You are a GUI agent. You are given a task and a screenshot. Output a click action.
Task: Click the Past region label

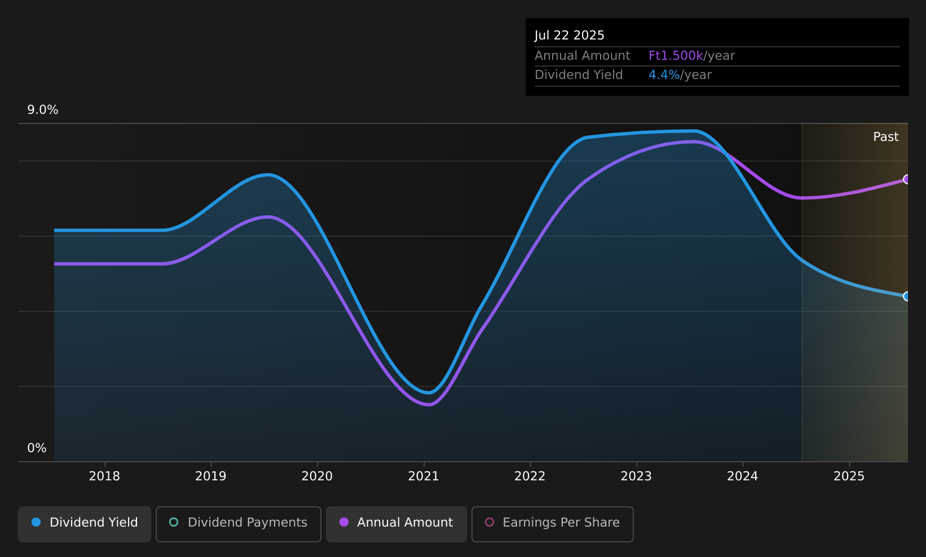coord(885,137)
